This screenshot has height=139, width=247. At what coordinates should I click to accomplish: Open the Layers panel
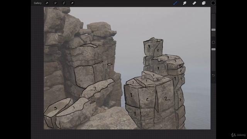(203, 3)
